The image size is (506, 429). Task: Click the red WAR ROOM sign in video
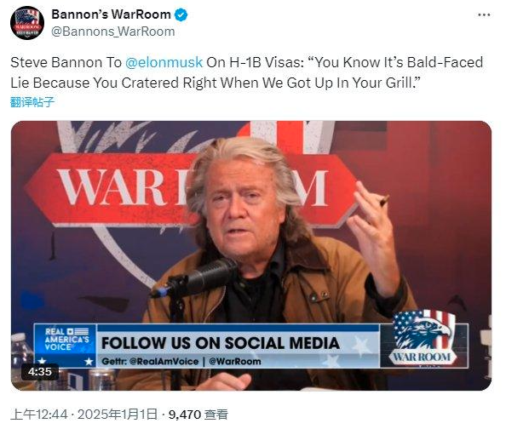[x=191, y=189]
